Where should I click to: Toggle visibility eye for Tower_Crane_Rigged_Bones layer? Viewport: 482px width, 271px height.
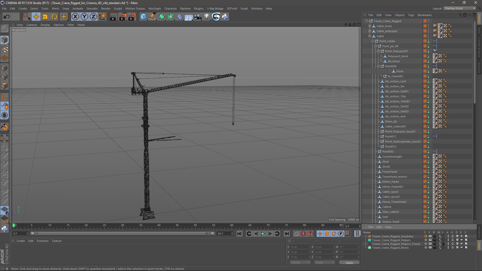pyautogui.click(x=430, y=248)
